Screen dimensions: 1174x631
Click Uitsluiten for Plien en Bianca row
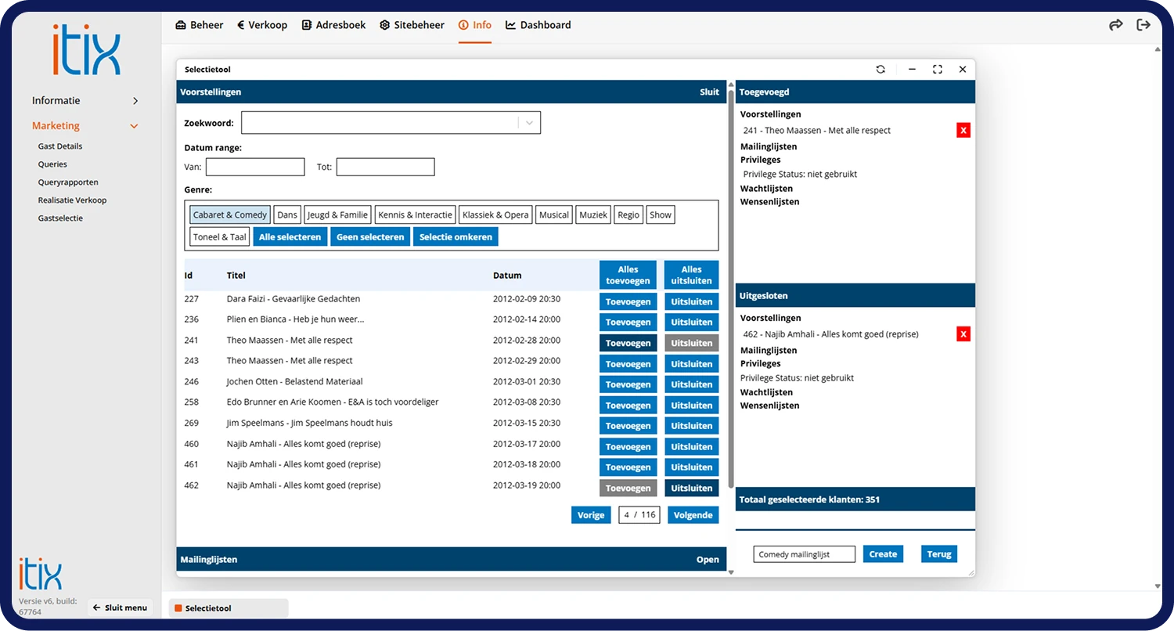[692, 323]
